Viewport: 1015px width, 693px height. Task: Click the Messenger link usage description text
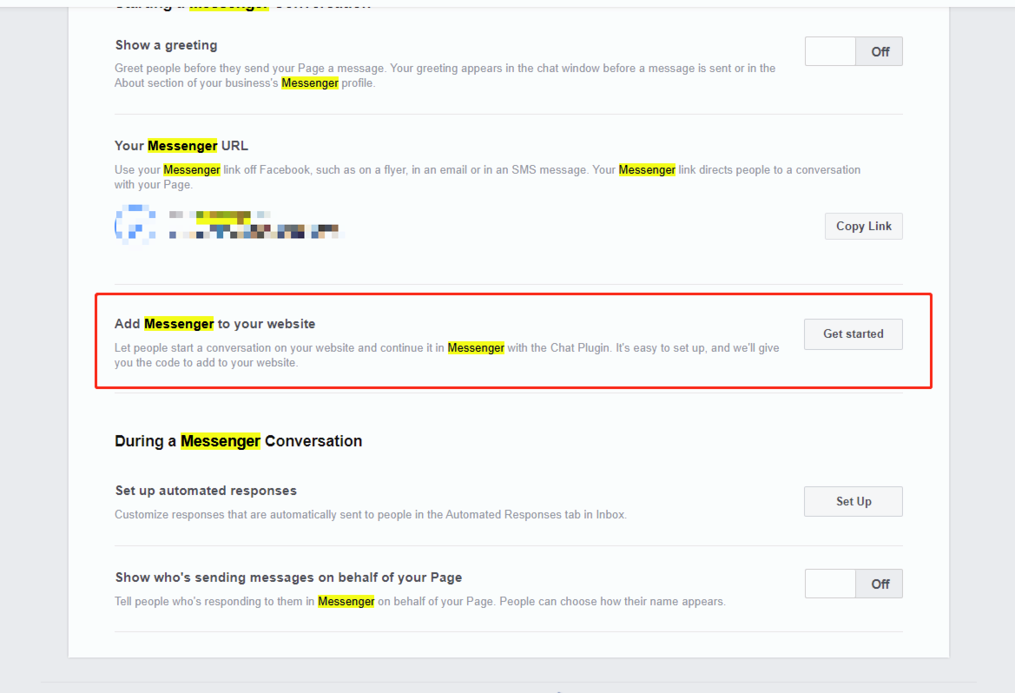487,177
